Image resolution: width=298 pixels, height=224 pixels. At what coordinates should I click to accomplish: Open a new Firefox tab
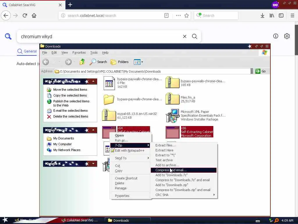click(x=70, y=5)
